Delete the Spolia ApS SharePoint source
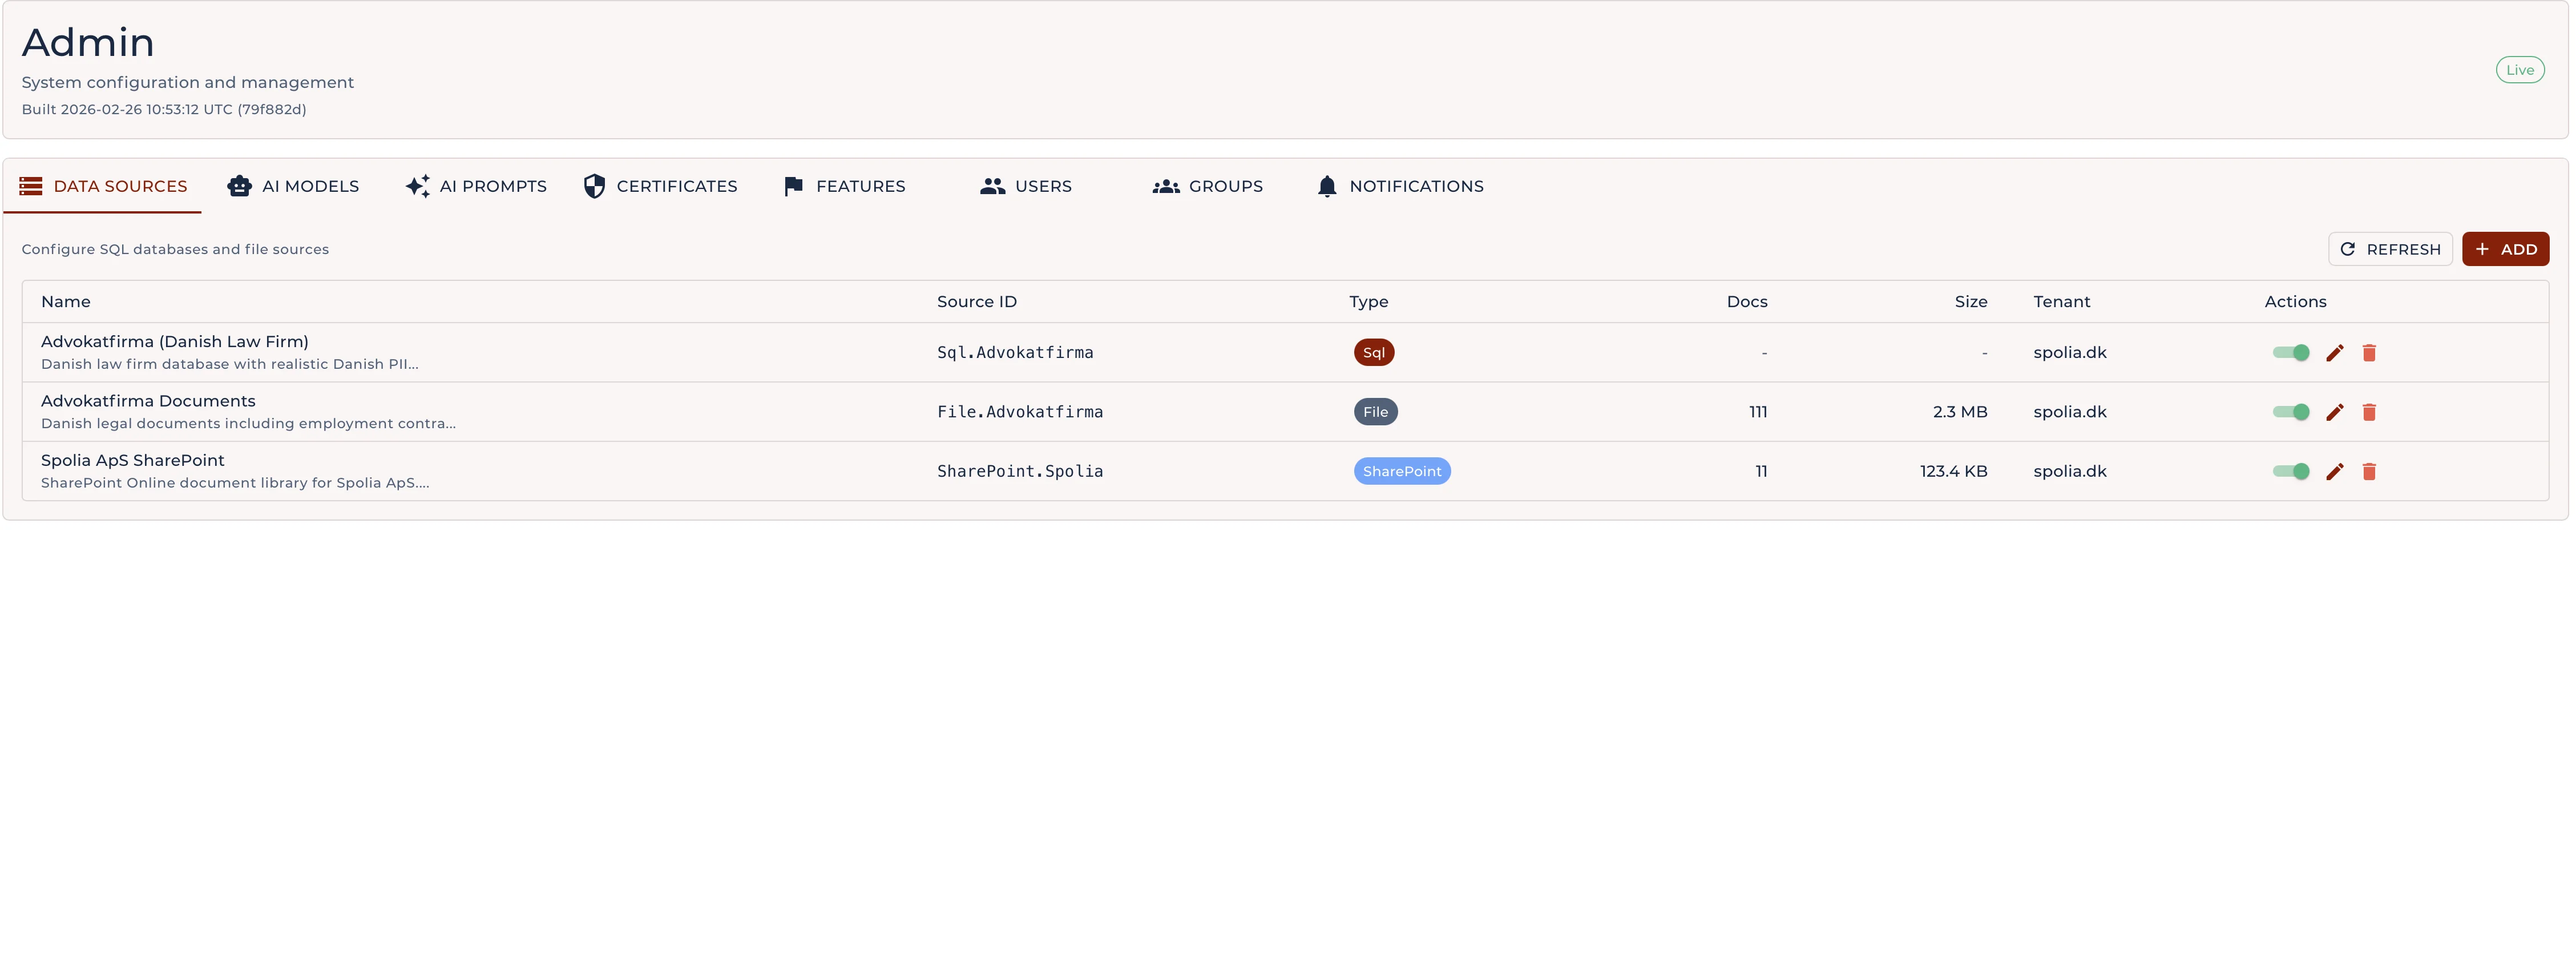This screenshot has height=966, width=2576. point(2369,472)
